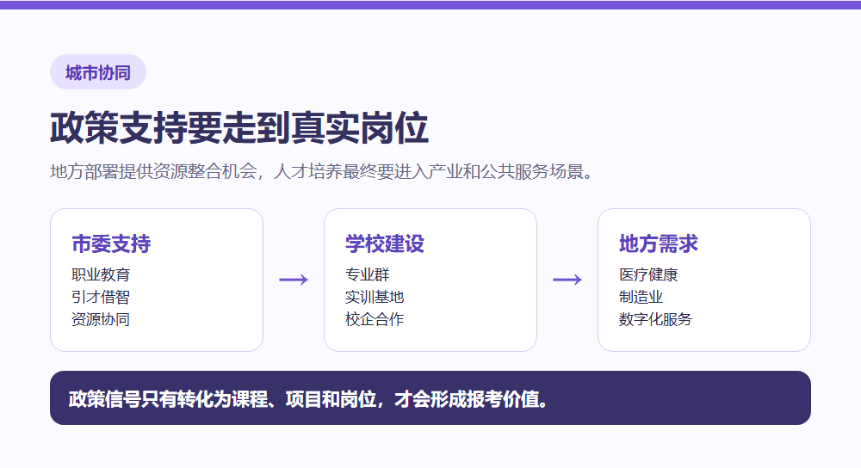Select 资源协同 in the 市委支持 card
This screenshot has height=468, width=861.
point(101,319)
